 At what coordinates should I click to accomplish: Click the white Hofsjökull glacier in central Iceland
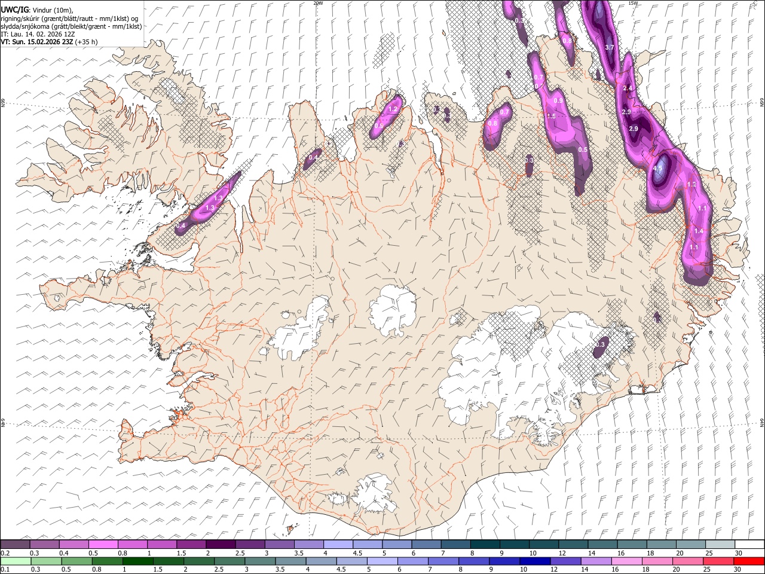393,310
